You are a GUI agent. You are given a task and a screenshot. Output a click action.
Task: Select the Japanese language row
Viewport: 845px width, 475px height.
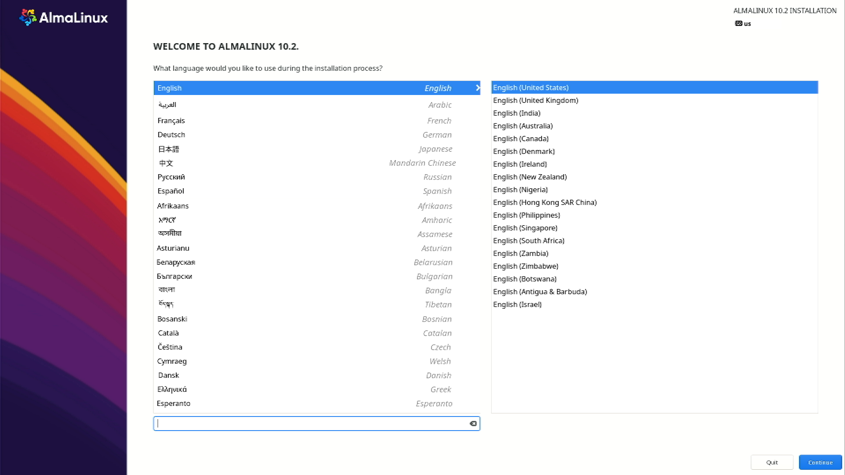tap(317, 149)
